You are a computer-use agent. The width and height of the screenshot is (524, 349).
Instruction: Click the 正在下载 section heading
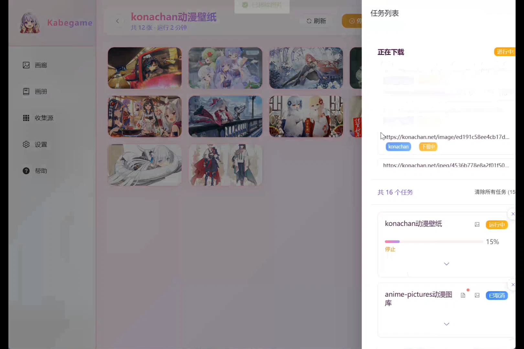(391, 52)
